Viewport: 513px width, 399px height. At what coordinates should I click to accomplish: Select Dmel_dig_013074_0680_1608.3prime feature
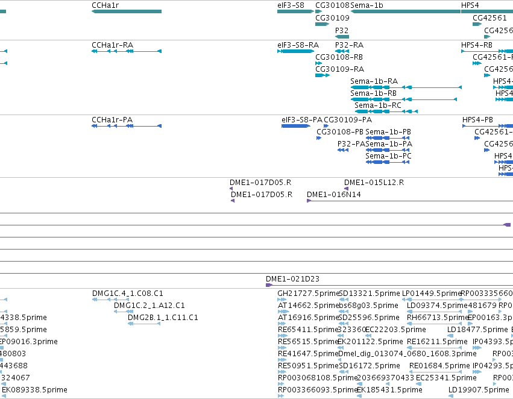click(339, 360)
